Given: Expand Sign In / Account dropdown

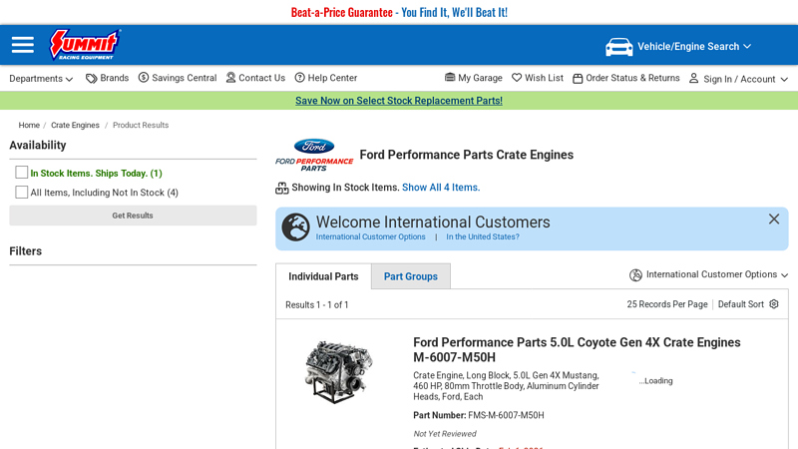Looking at the screenshot, I should click(x=745, y=79).
